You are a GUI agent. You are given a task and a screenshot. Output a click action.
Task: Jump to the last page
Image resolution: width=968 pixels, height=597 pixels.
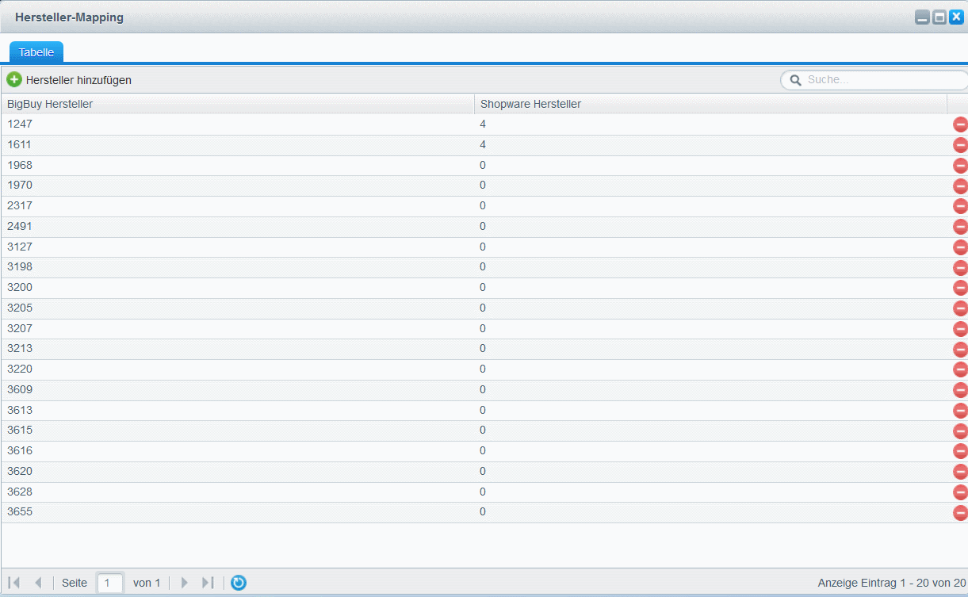click(x=208, y=583)
